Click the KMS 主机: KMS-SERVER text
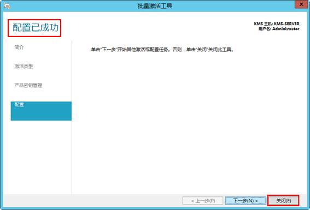 pos(277,23)
